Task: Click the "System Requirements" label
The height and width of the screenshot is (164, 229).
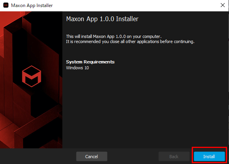Action: click(90, 62)
